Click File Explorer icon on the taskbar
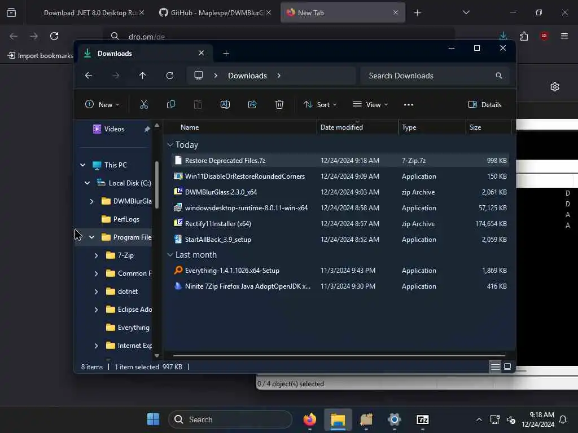The image size is (578, 433). (x=338, y=419)
